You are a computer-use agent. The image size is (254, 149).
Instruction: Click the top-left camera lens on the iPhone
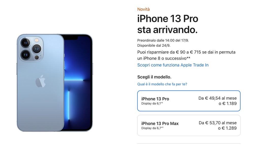(25, 43)
